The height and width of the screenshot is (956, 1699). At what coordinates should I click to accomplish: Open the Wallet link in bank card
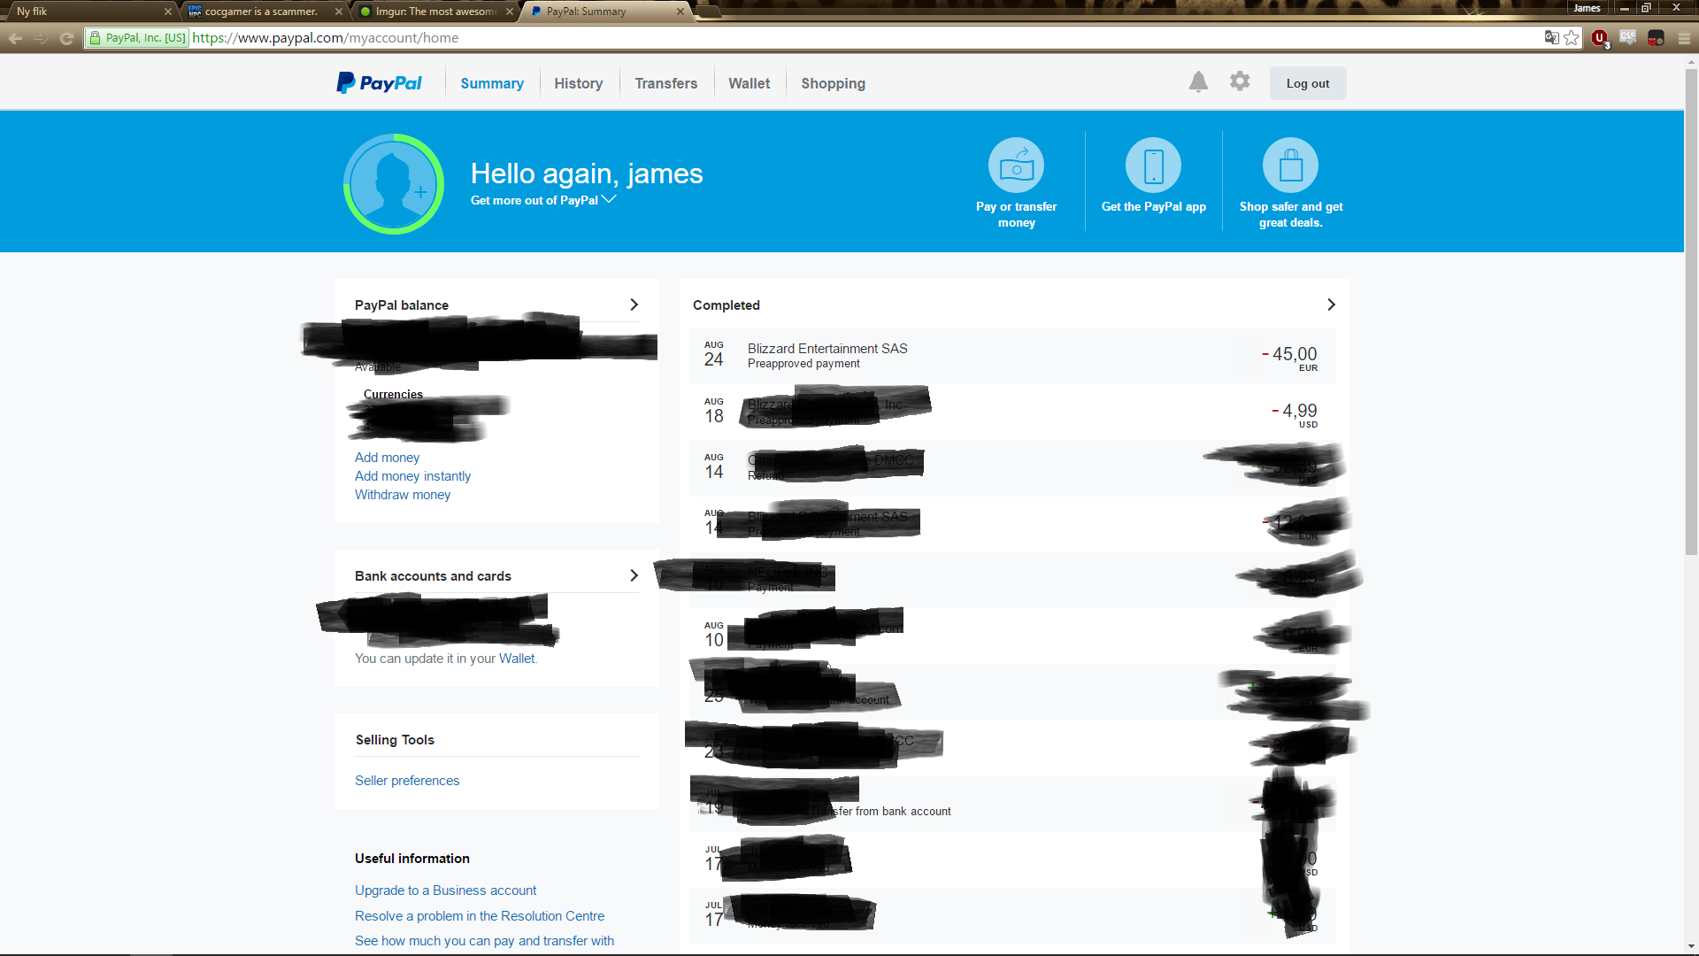(517, 659)
